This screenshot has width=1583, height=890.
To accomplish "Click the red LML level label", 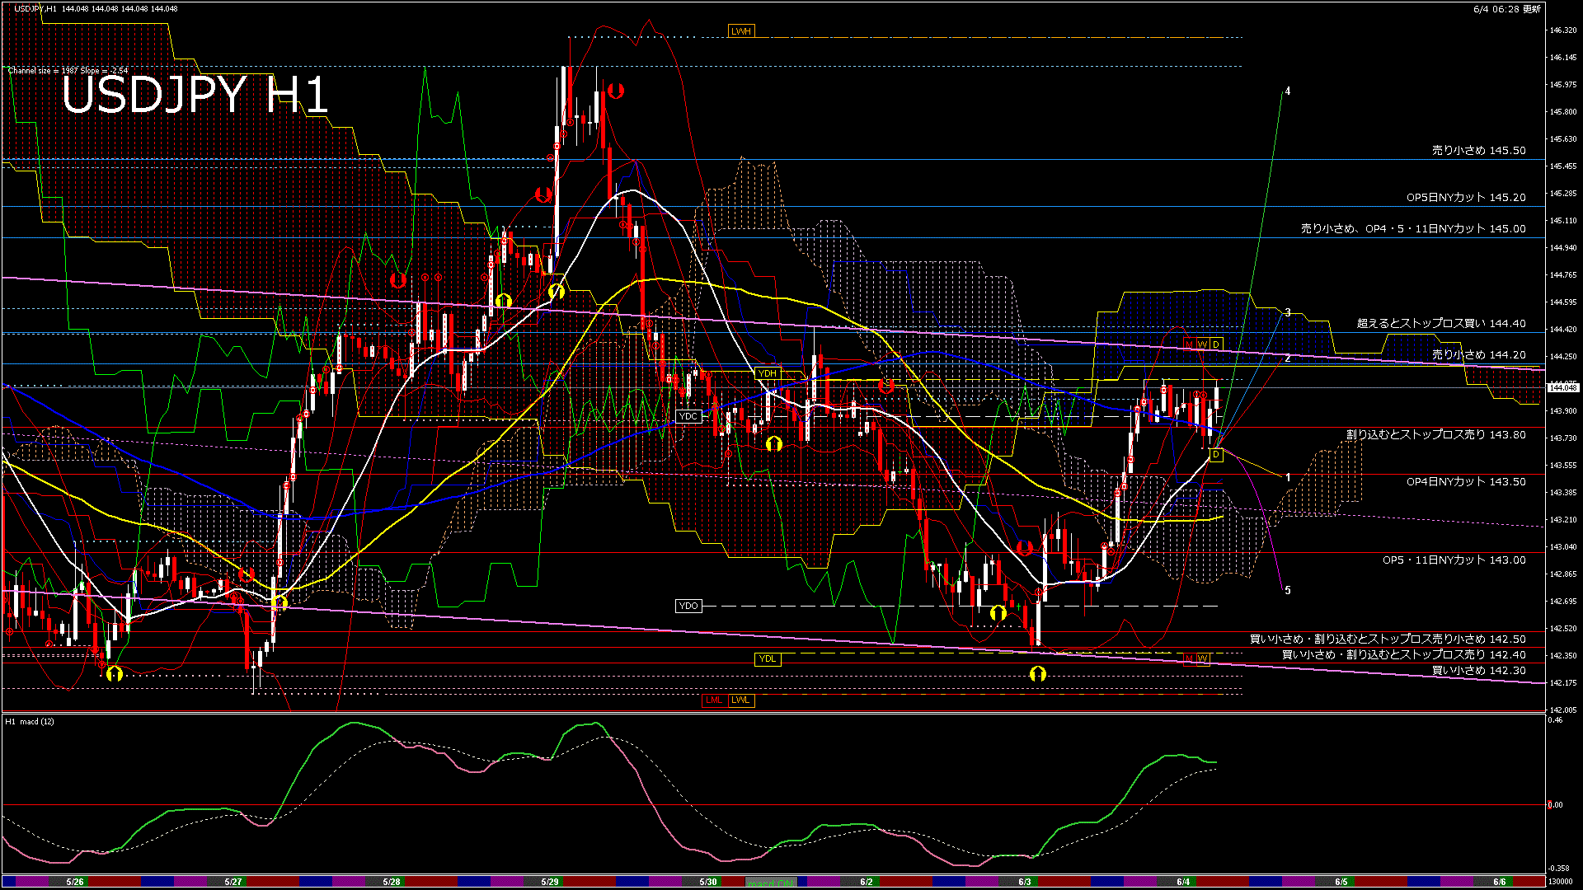I will [x=714, y=700].
